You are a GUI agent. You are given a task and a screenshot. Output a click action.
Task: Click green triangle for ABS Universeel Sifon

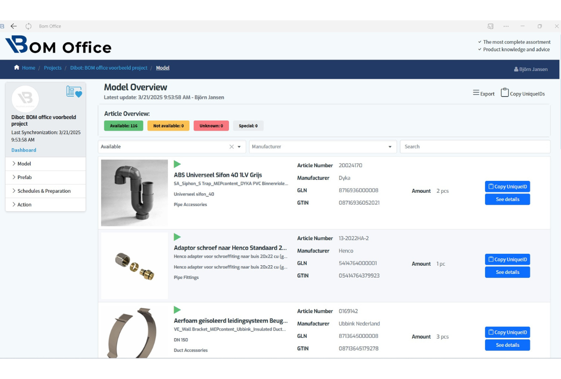pyautogui.click(x=177, y=164)
